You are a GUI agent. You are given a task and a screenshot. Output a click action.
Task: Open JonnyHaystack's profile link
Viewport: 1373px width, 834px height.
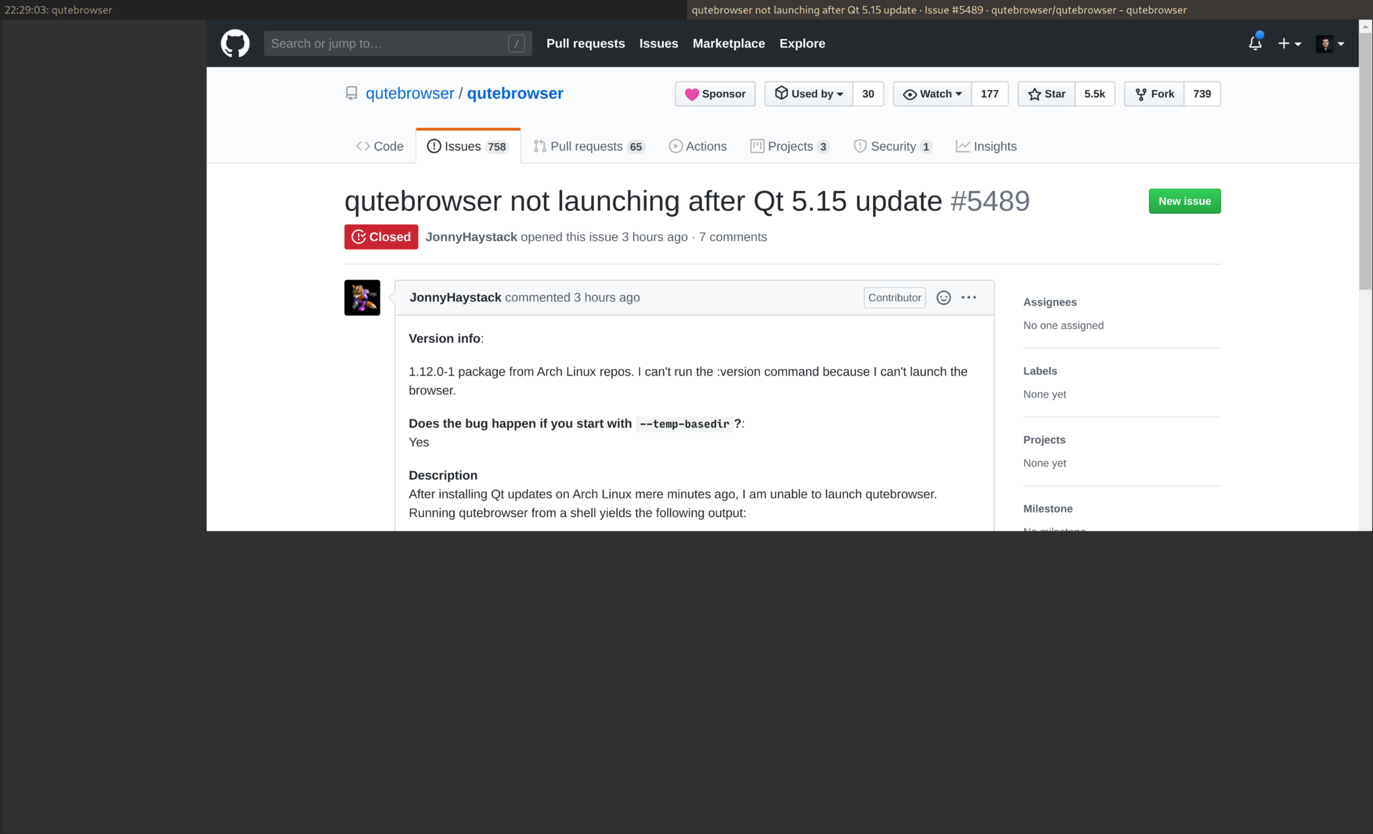(x=471, y=236)
